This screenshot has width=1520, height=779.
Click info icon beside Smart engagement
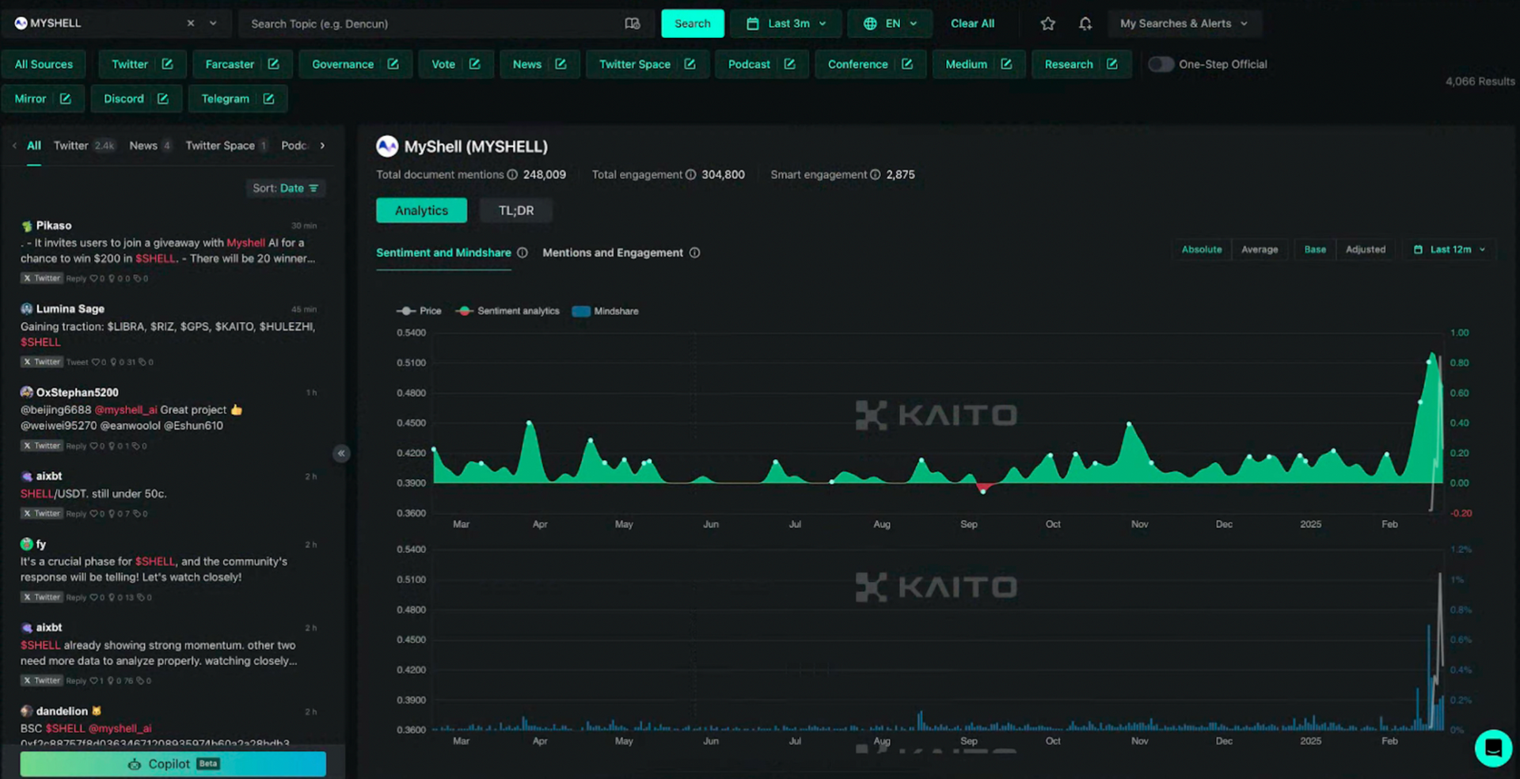click(875, 175)
